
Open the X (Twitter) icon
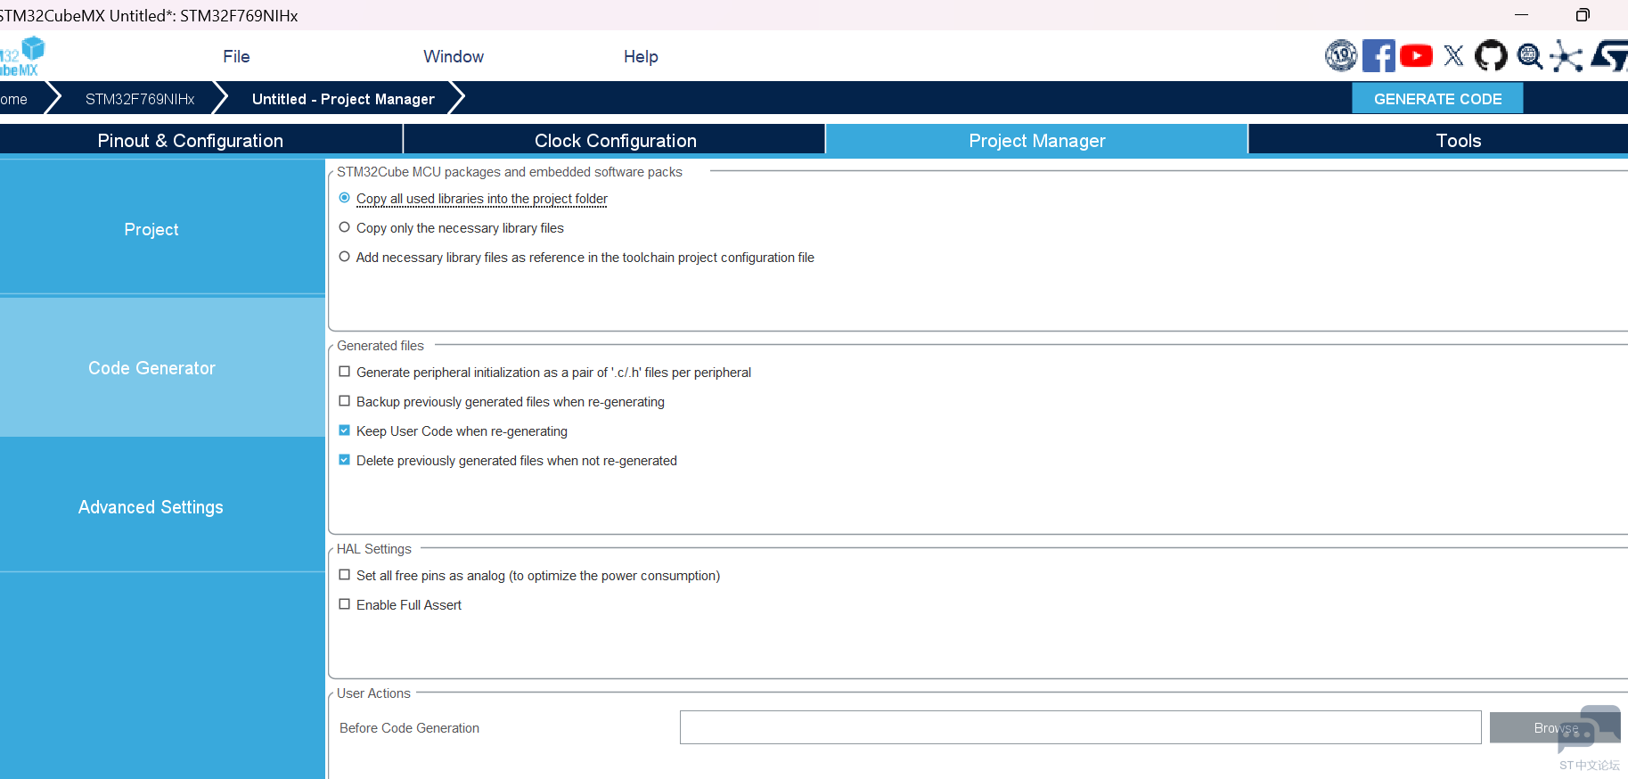click(1453, 56)
